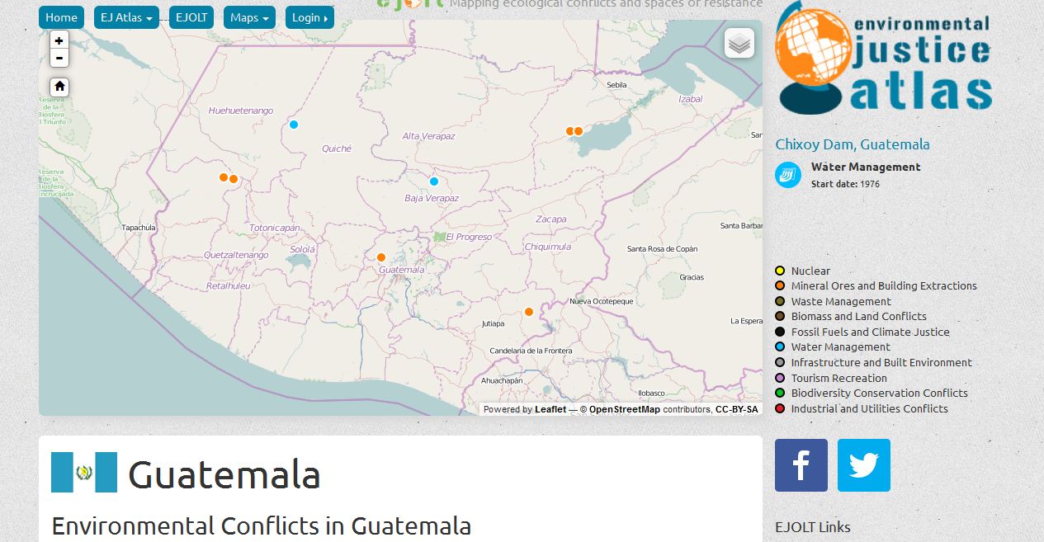Image resolution: width=1044 pixels, height=542 pixels.
Task: Zoom in on the map
Action: (59, 40)
